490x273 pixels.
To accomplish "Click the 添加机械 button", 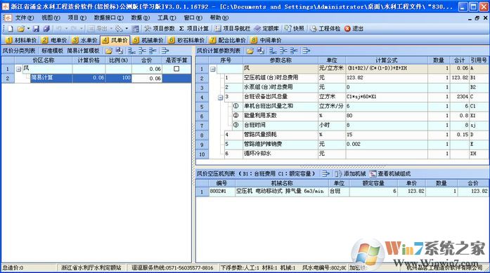I will pyautogui.click(x=351, y=174).
